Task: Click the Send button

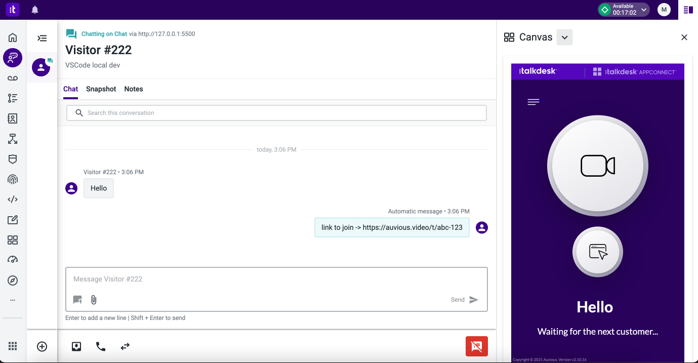Action: pyautogui.click(x=457, y=299)
